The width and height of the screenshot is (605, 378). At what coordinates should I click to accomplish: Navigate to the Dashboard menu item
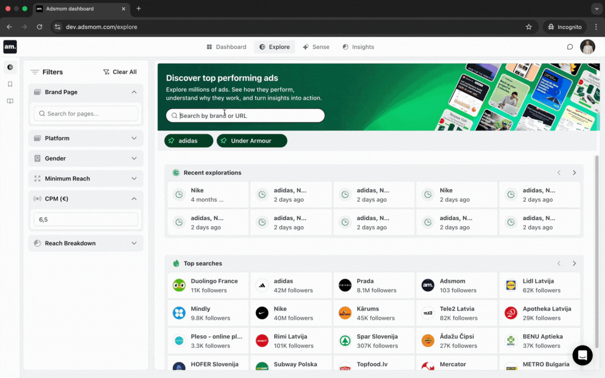[x=231, y=47]
